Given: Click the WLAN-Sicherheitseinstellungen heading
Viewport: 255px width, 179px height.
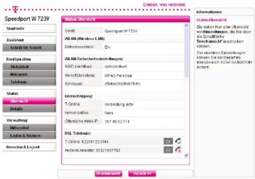Looking at the screenshot, I should pos(94,59).
